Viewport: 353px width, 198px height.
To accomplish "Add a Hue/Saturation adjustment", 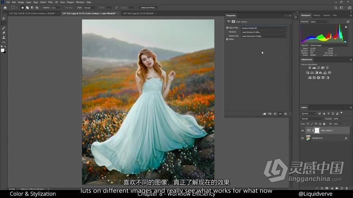I will coord(307,73).
